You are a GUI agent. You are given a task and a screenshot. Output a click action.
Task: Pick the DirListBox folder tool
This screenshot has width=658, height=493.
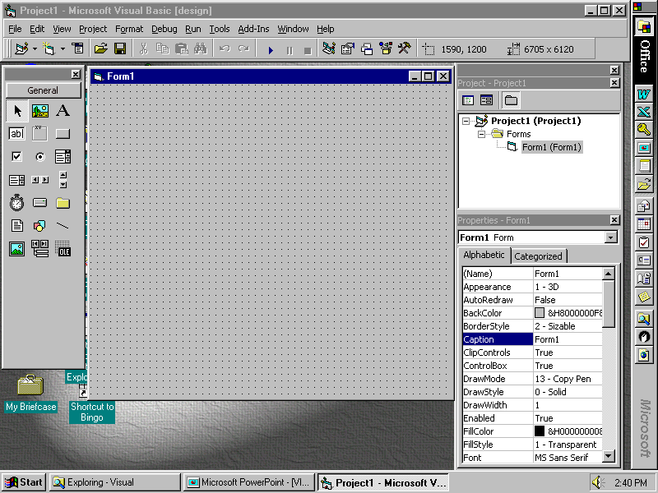coord(63,203)
